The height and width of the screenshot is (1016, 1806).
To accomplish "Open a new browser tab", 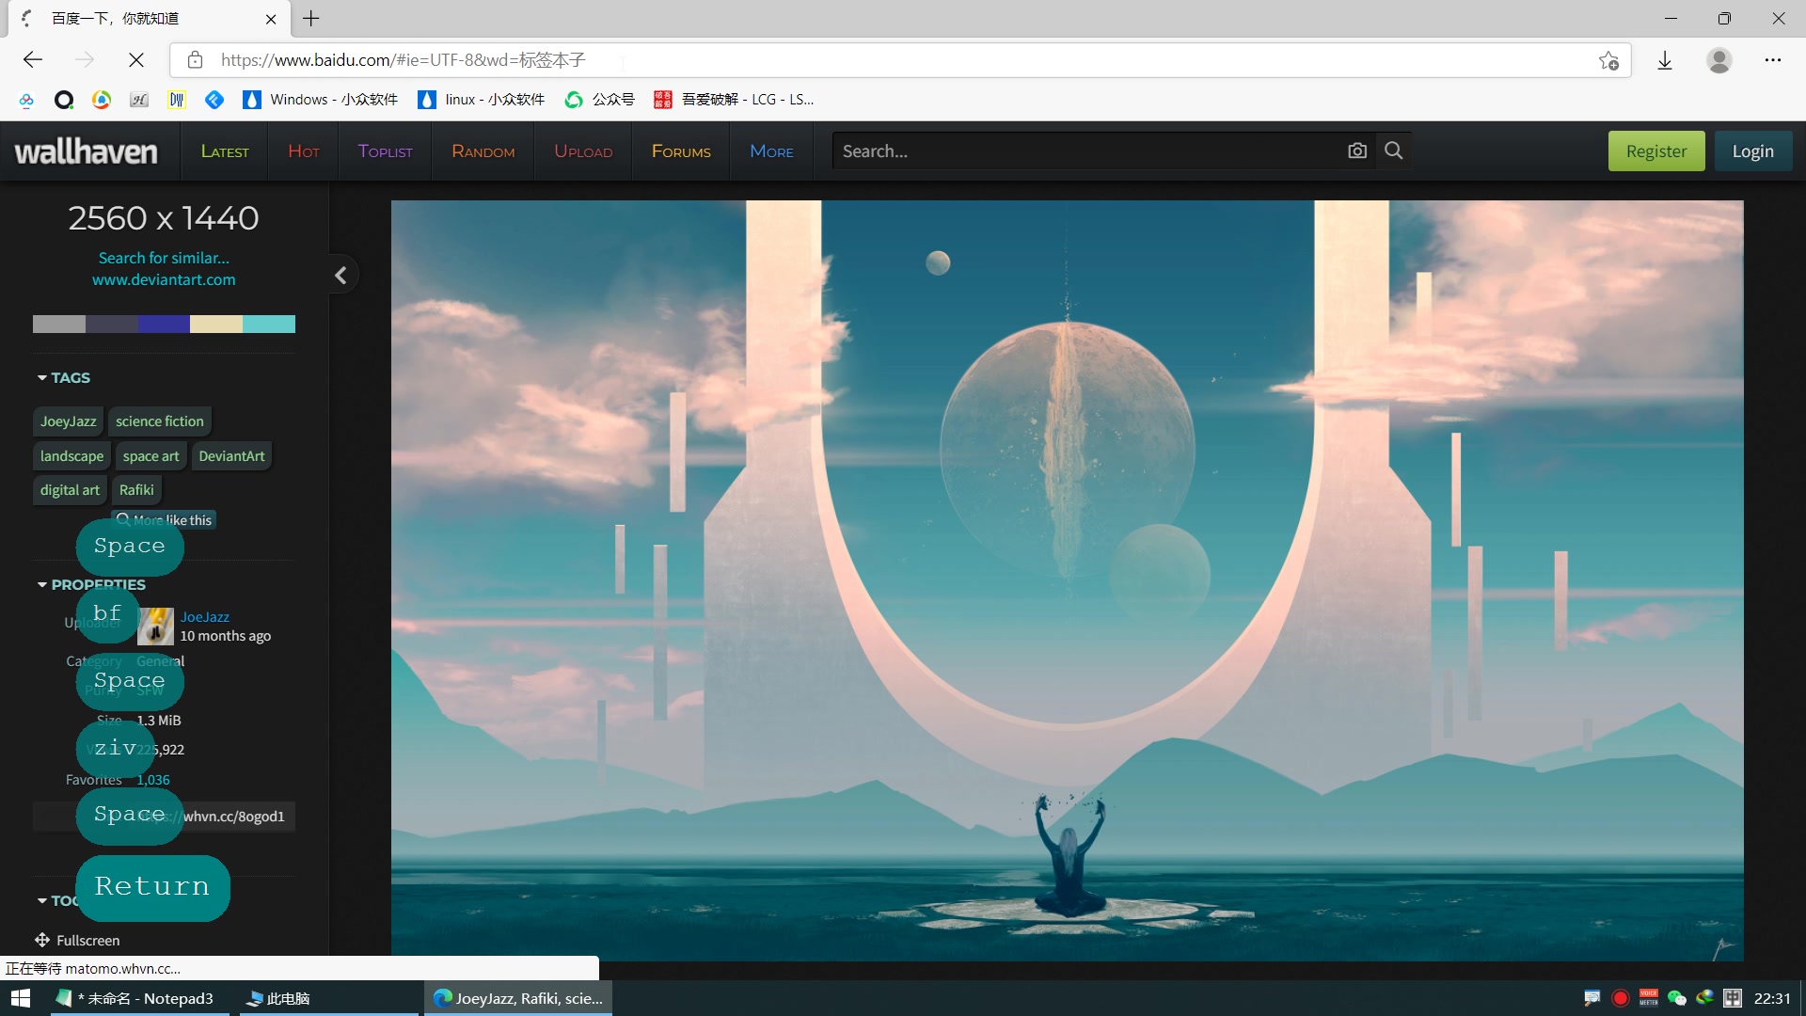I will pos(311,18).
